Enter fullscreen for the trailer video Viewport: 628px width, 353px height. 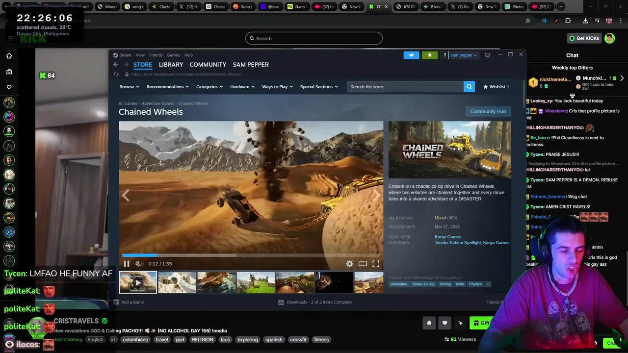[376, 264]
